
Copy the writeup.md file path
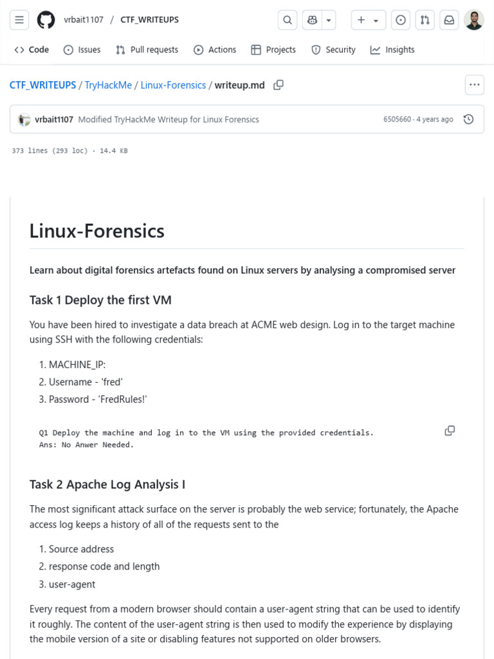point(279,85)
